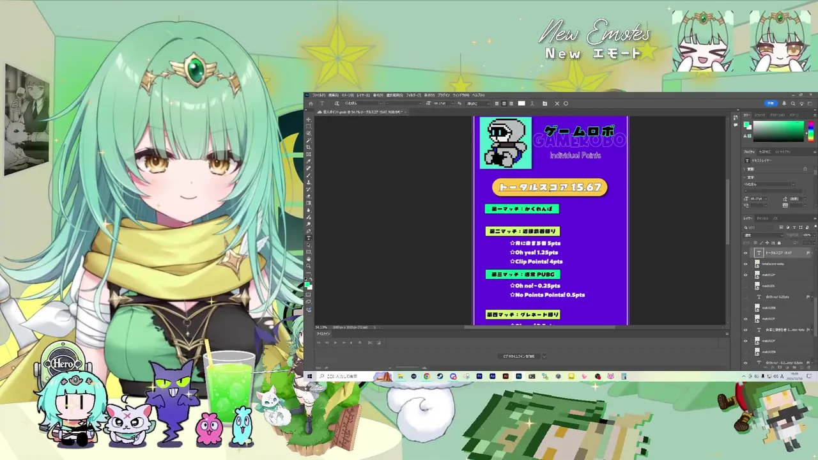Open font style dropdown in options bar

[x=421, y=103]
